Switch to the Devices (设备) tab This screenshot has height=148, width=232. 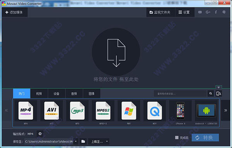[x=56, y=94]
